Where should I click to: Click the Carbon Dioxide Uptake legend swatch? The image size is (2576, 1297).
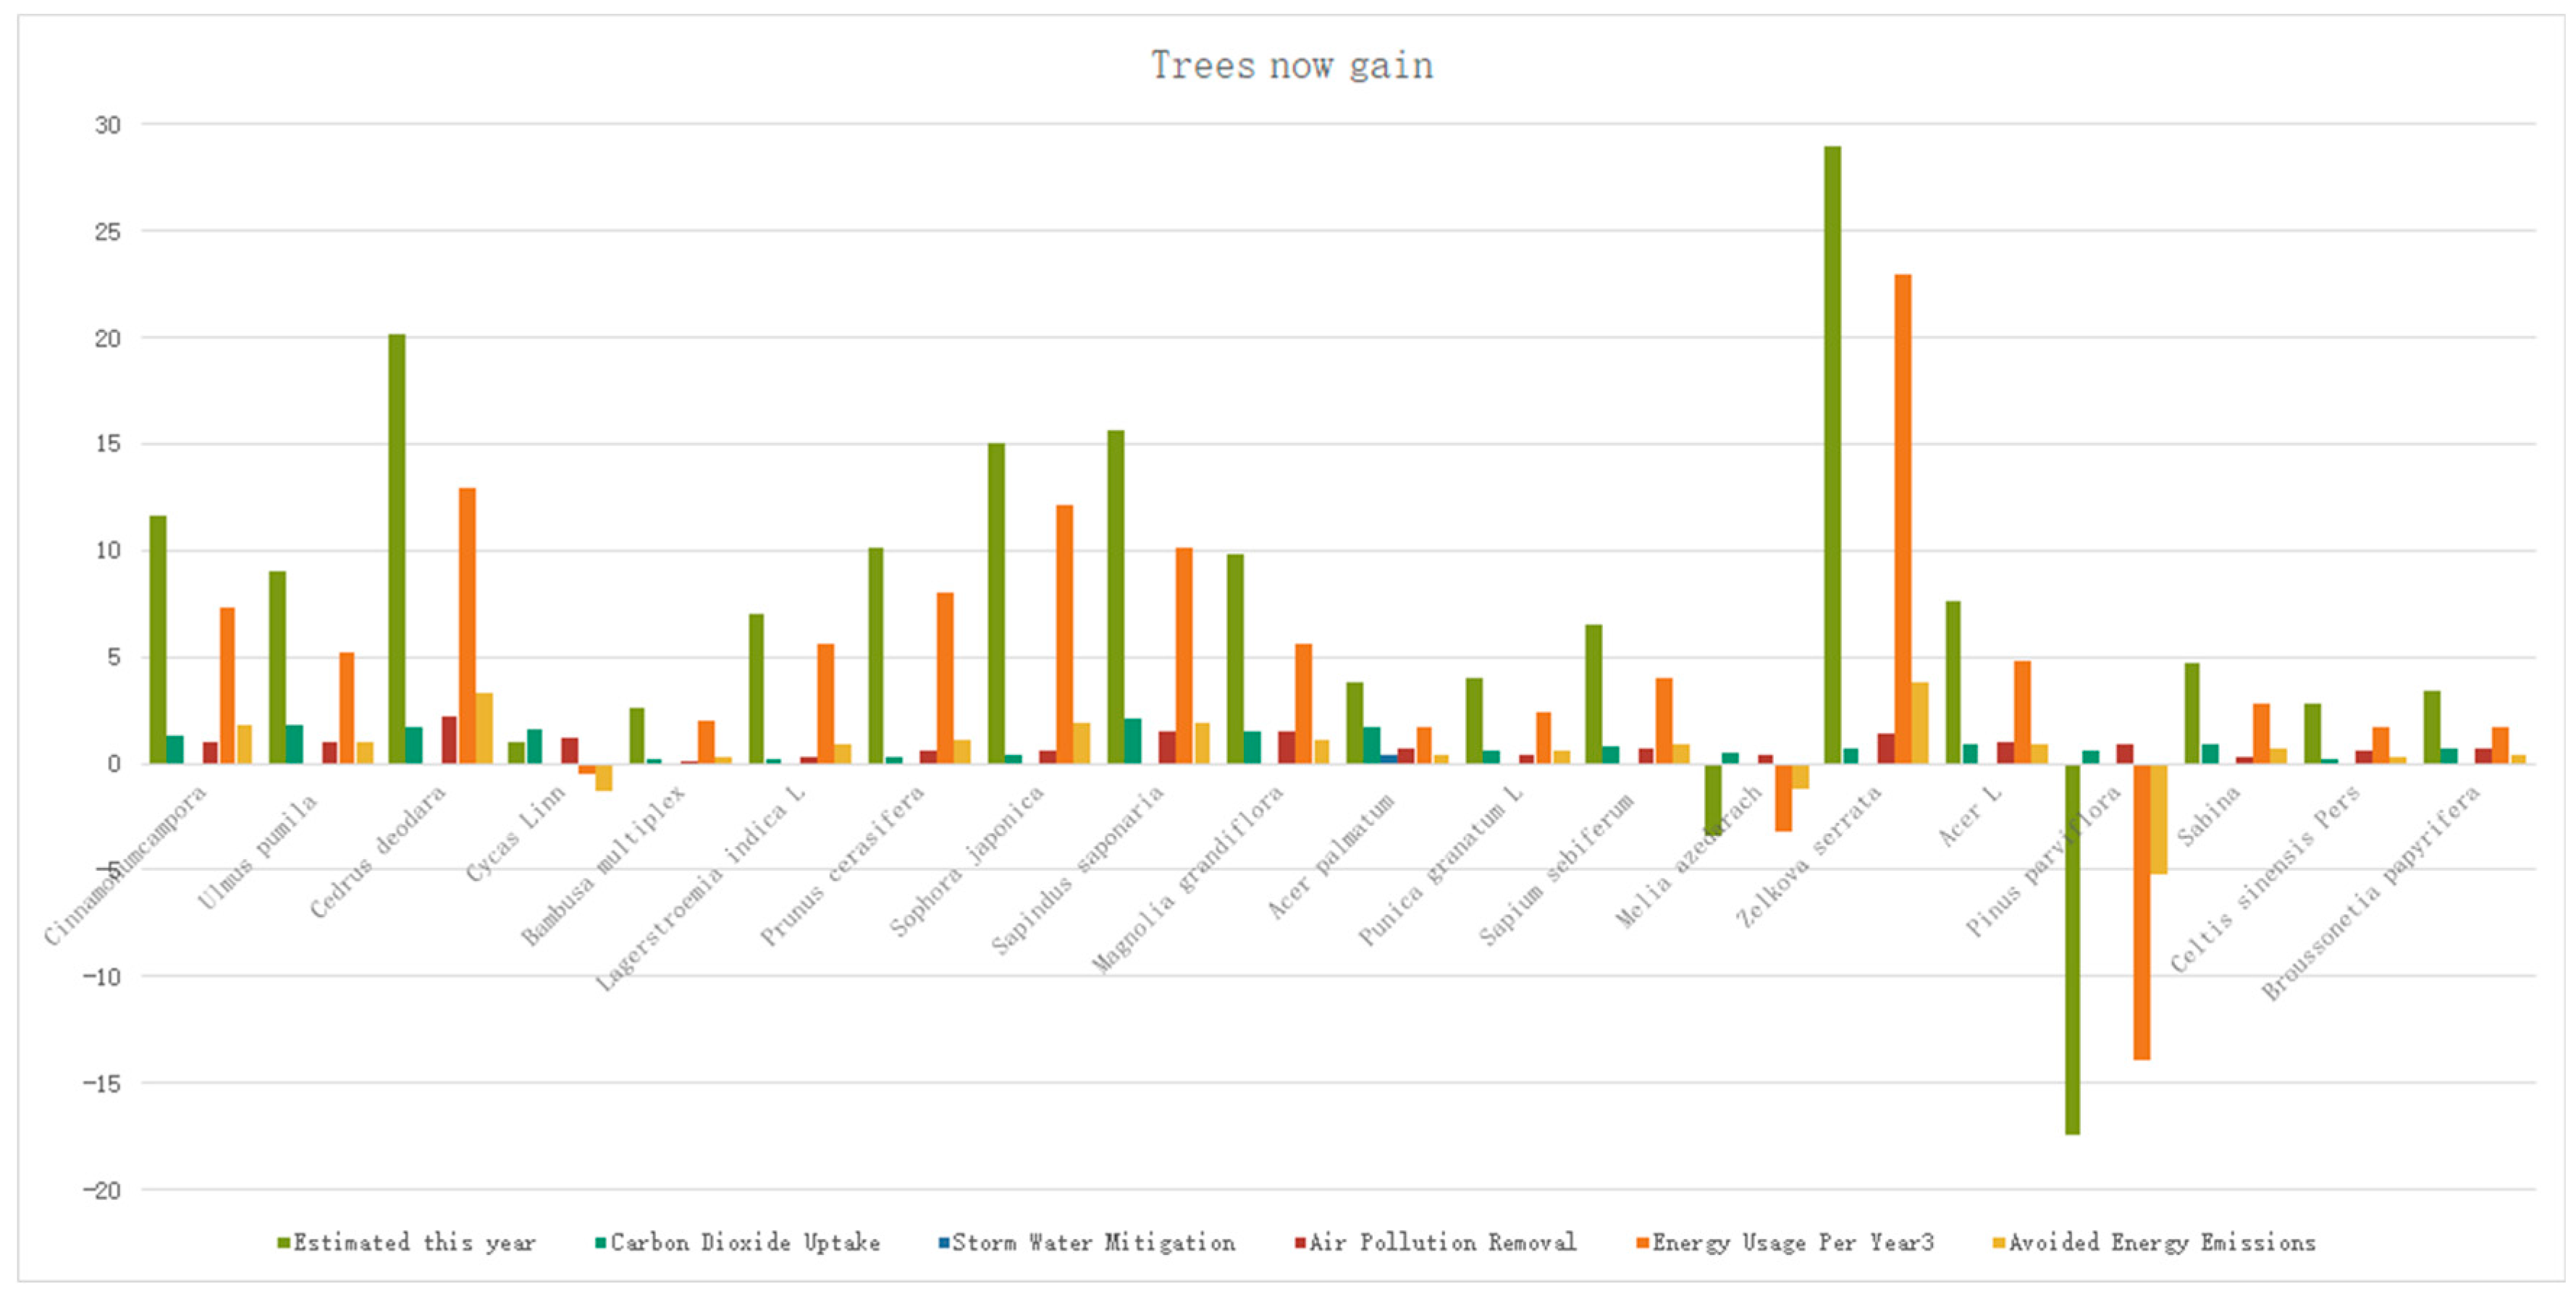[601, 1243]
